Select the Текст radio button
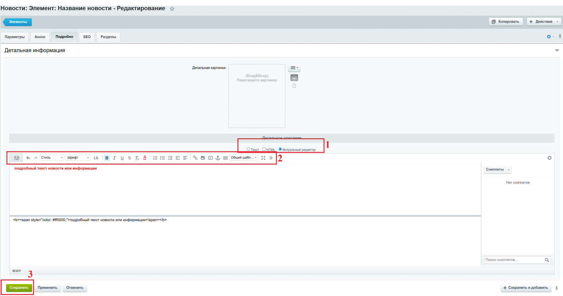The height and width of the screenshot is (296, 563). pos(248,149)
